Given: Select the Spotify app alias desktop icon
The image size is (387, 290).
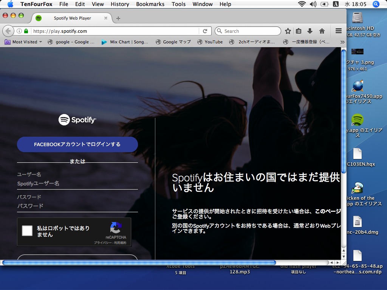Looking at the screenshot, I should [358, 120].
